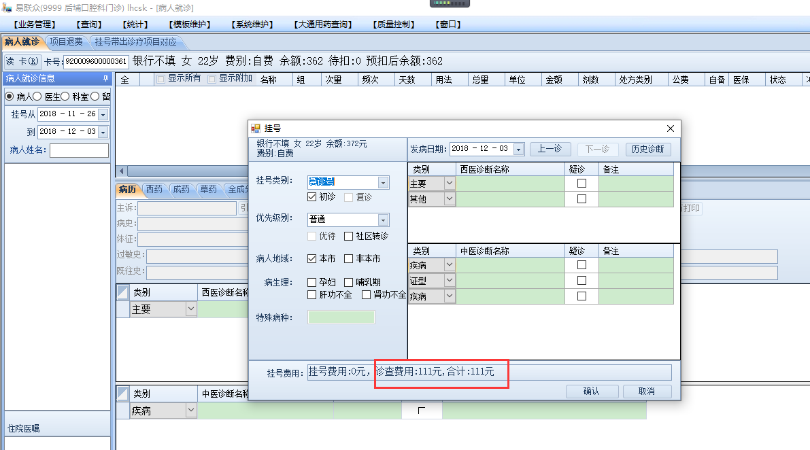
Task: Enable the 社区转诊 checkbox
Action: pos(349,236)
